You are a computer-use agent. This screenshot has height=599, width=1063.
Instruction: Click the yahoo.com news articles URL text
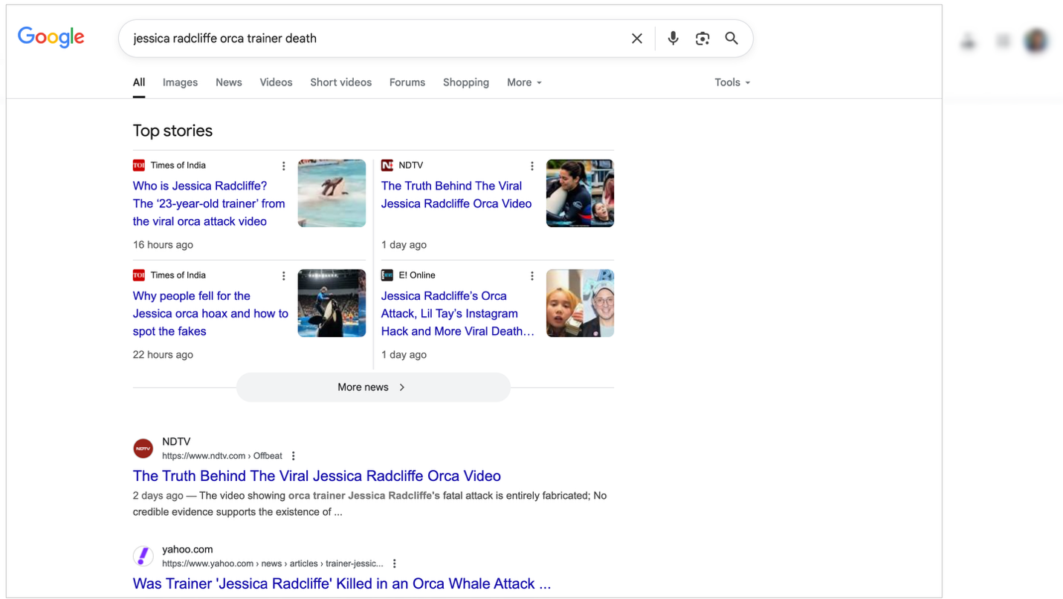273,563
